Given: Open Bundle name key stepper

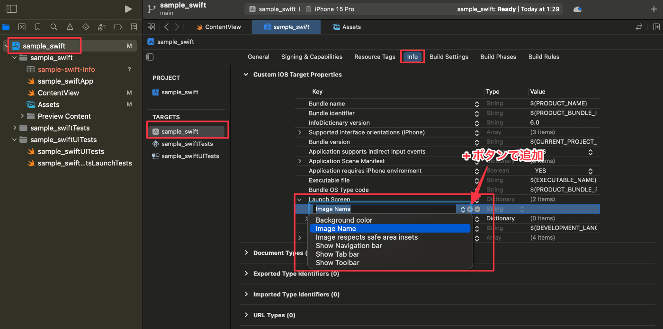Looking at the screenshot, I should pos(477,104).
